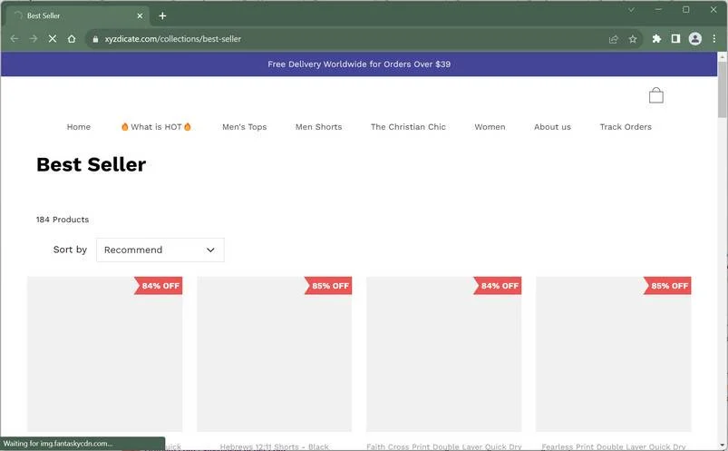This screenshot has width=728, height=451.
Task: Open the Chrome three-dot menu
Action: [x=713, y=39]
